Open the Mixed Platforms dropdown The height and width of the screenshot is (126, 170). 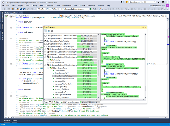click(x=61, y=9)
